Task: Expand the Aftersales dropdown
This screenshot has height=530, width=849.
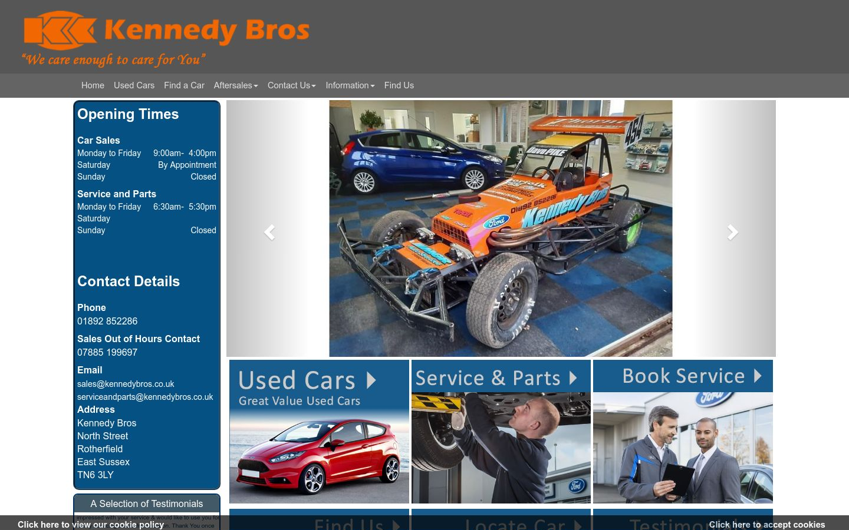Action: 236,85
